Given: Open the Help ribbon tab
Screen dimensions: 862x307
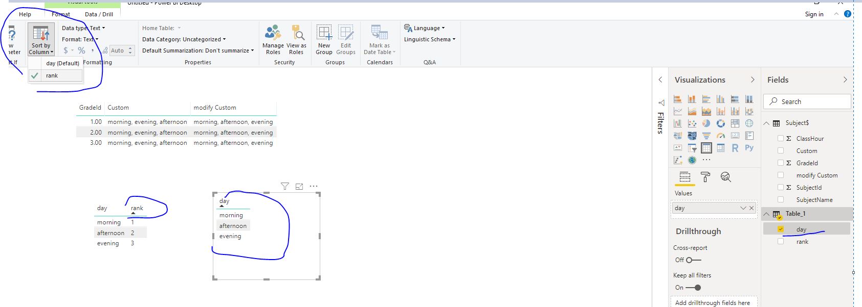Looking at the screenshot, I should click(25, 14).
